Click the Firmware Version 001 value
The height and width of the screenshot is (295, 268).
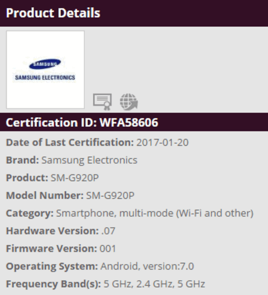[x=108, y=249]
